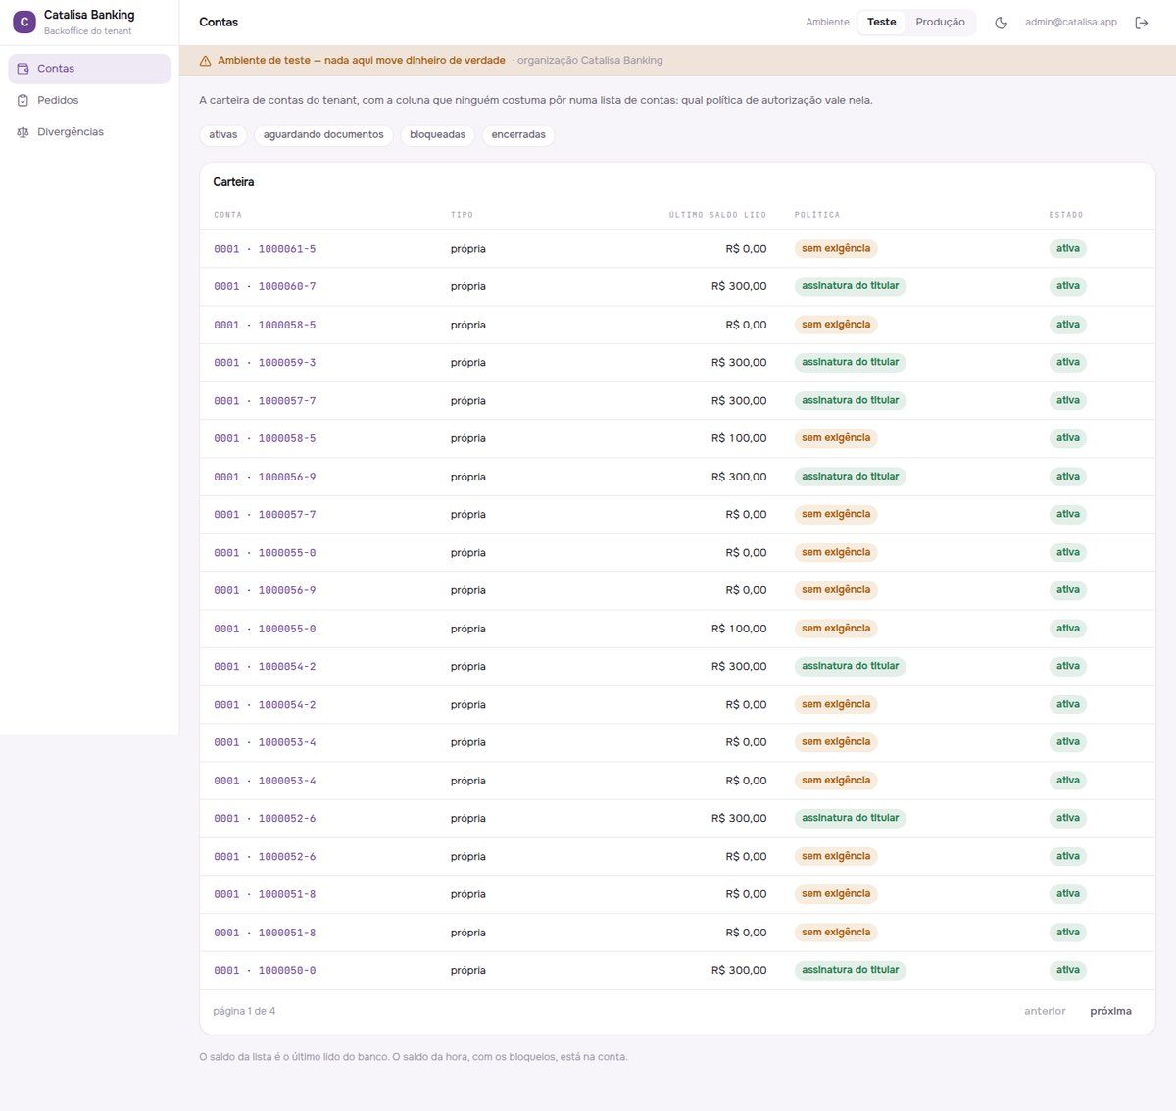Screen dimensions: 1176x1111
Task: Open account 0001 · 1000050-0
Action: click(x=265, y=971)
